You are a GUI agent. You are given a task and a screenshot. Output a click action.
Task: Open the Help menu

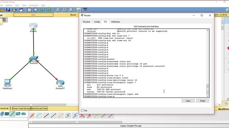pos(43,5)
